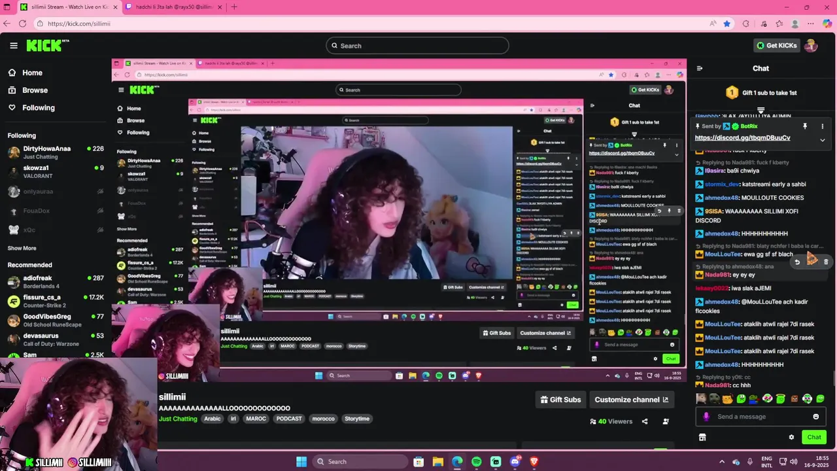837x471 pixels.
Task: Click the purple microphone icon in chat input
Action: coord(706,417)
